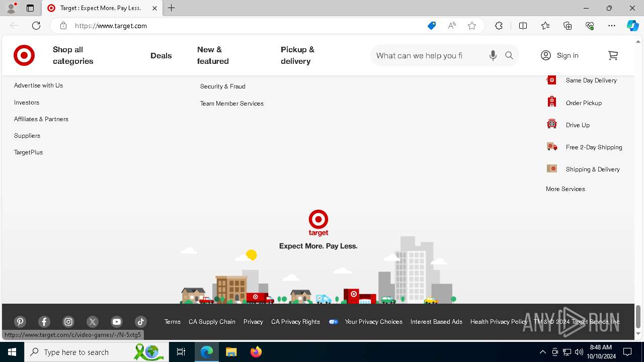The image size is (644, 362).
Task: Open the shopping price tag icon in address bar
Action: pos(432,26)
